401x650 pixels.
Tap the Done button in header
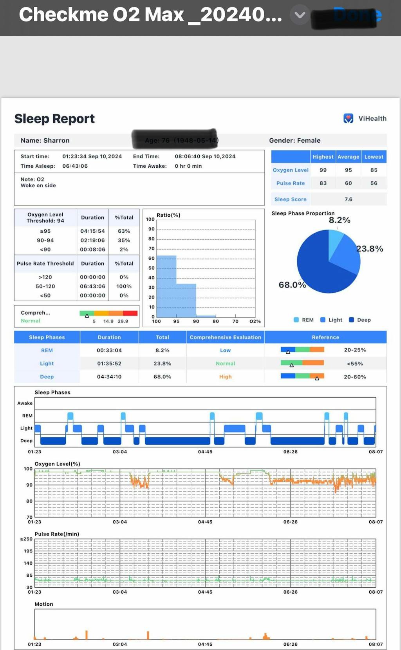357,15
